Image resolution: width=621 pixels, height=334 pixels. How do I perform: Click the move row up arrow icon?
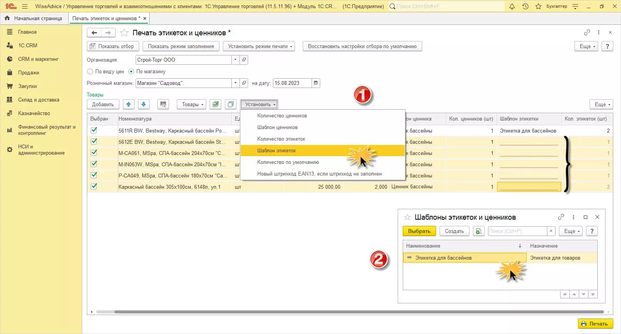point(129,104)
